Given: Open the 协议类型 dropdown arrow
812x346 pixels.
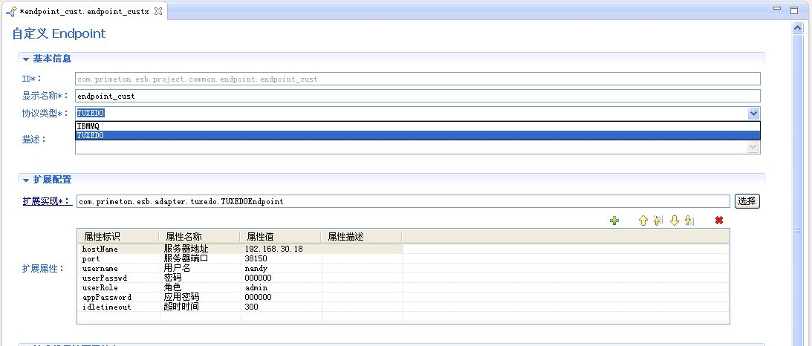Looking at the screenshot, I should [x=753, y=114].
